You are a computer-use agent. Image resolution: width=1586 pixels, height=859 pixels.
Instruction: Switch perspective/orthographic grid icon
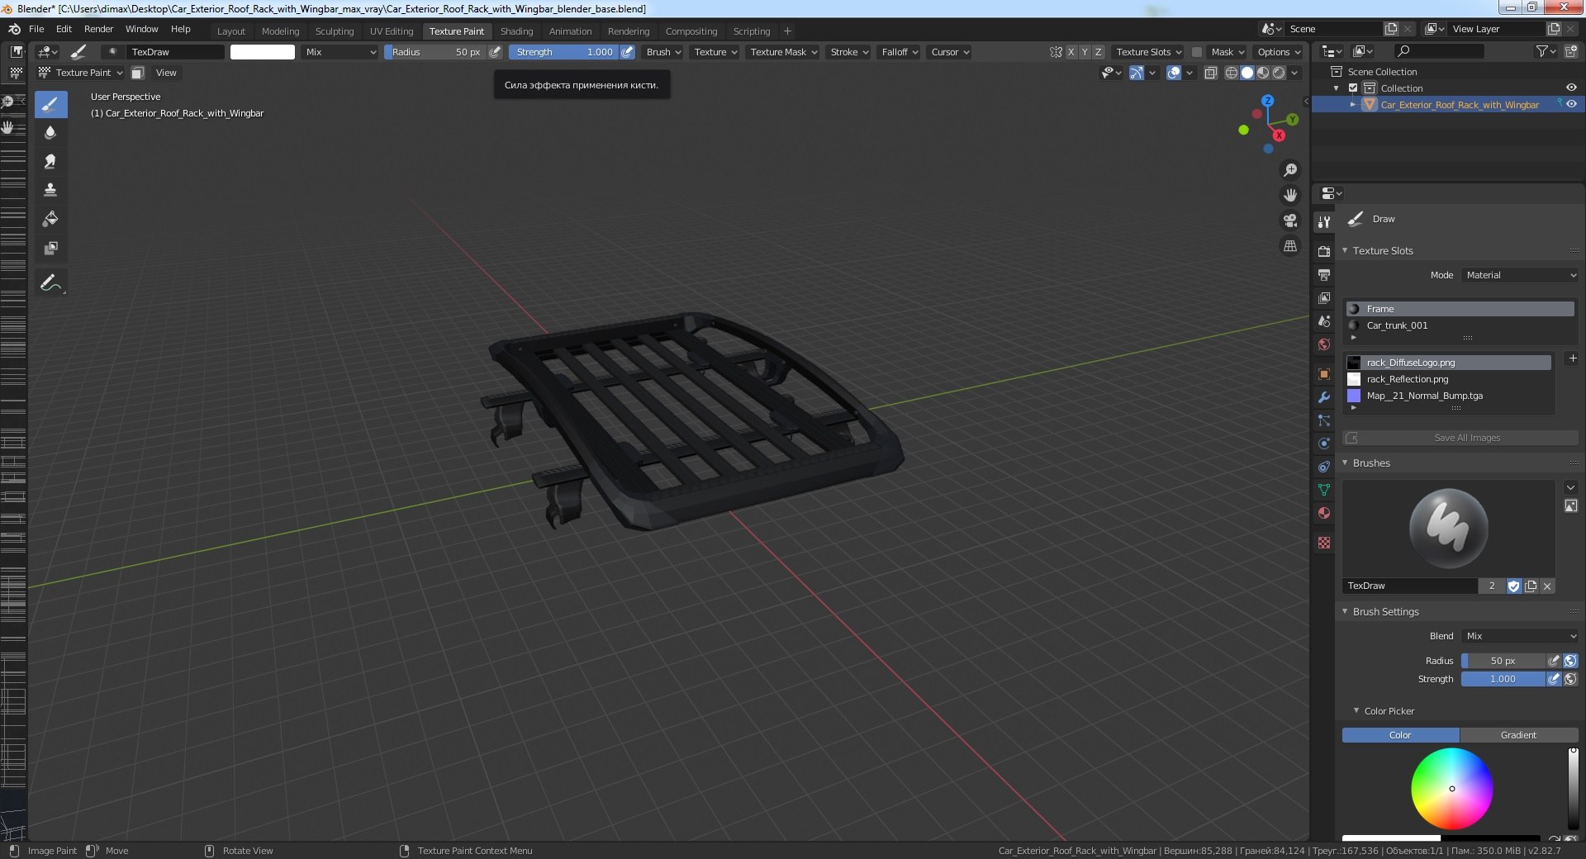point(1289,246)
